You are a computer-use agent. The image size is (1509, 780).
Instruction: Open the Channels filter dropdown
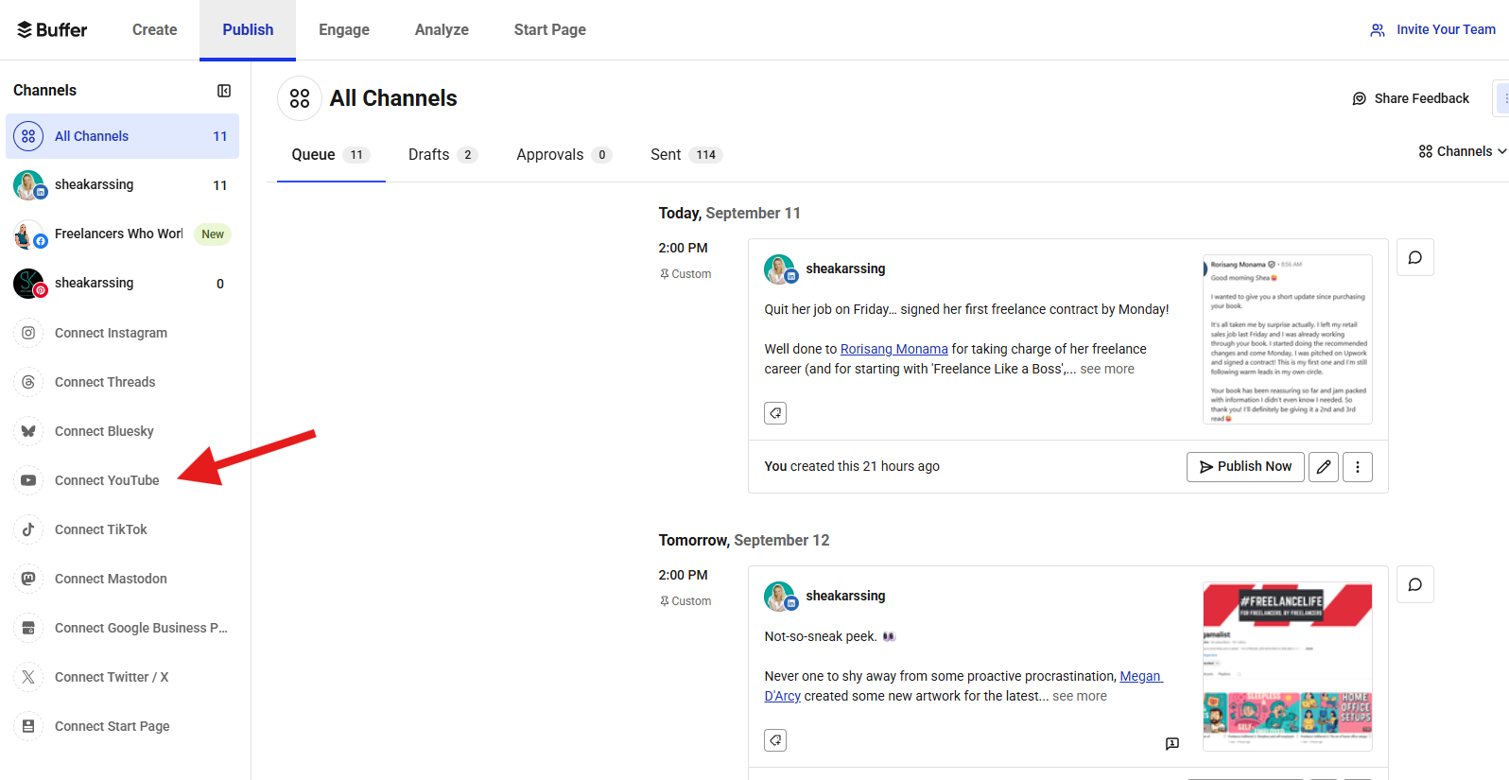[1463, 151]
